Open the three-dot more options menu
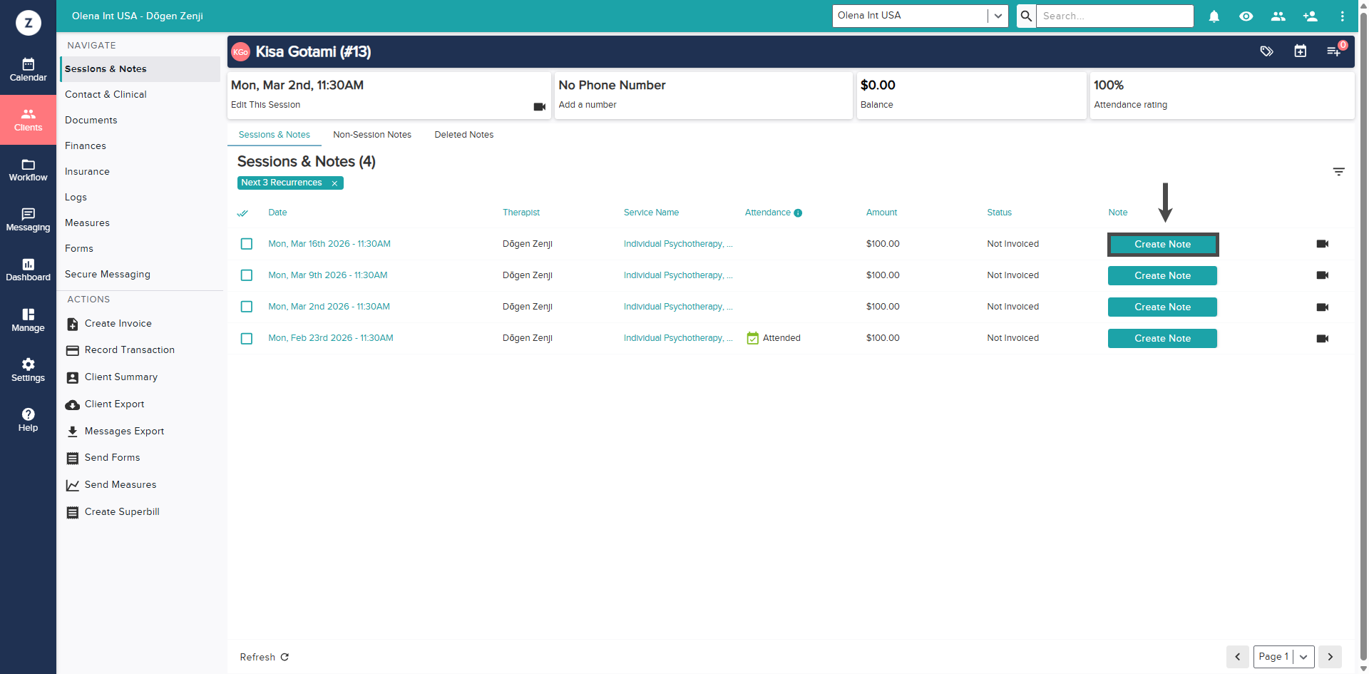Screen dimensions: 1369x674 [x=1342, y=16]
